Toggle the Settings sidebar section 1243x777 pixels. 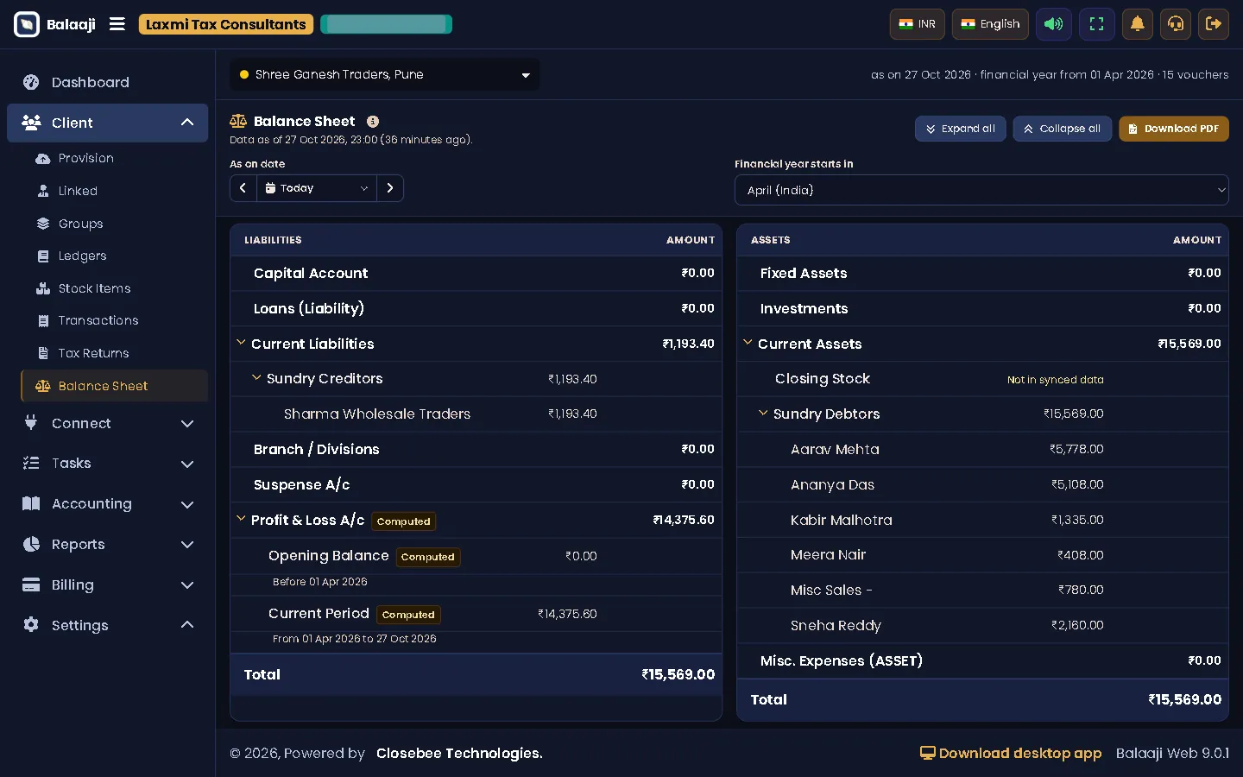pyautogui.click(x=107, y=625)
